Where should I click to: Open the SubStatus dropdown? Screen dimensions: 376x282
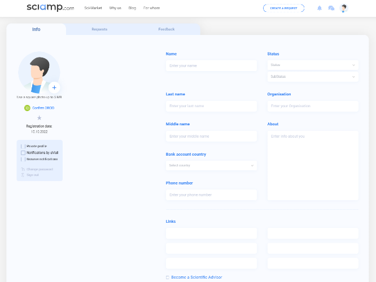tap(313, 77)
